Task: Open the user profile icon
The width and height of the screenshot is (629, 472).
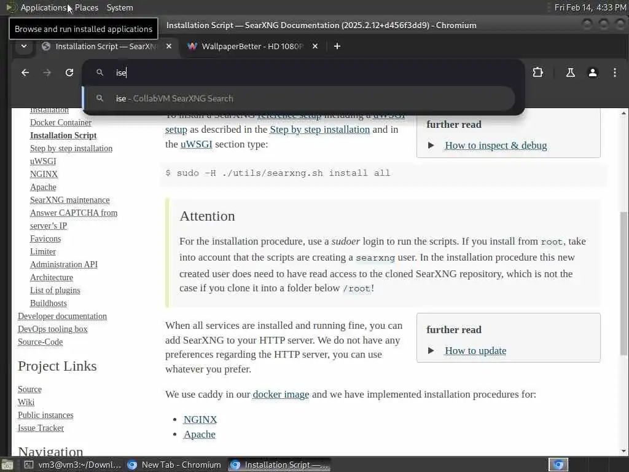Action: [x=593, y=73]
